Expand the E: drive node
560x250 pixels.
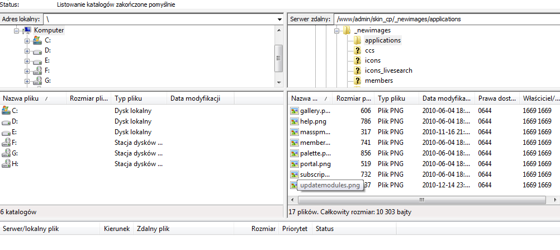(27, 61)
